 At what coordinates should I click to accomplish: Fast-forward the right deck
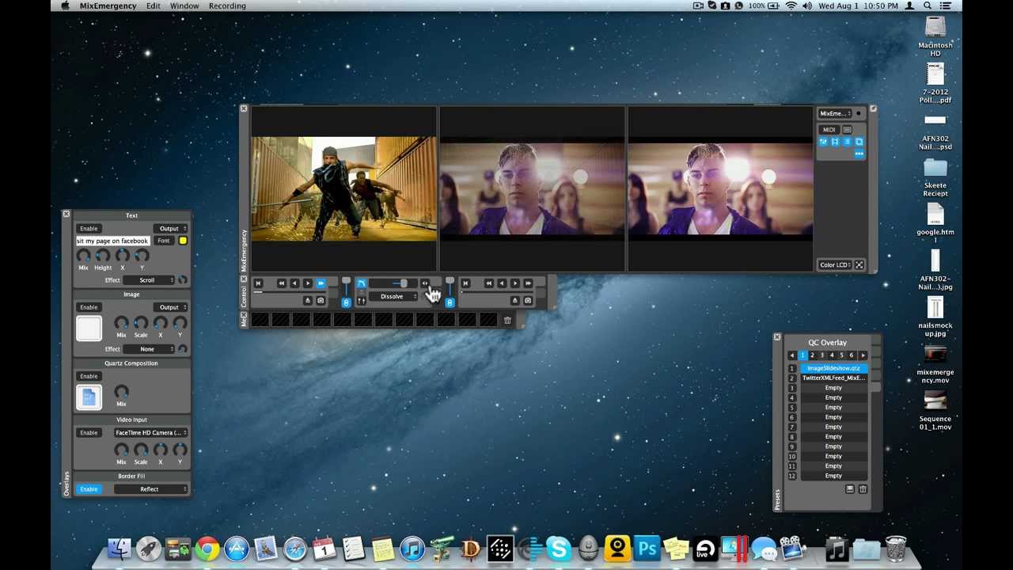pos(528,283)
